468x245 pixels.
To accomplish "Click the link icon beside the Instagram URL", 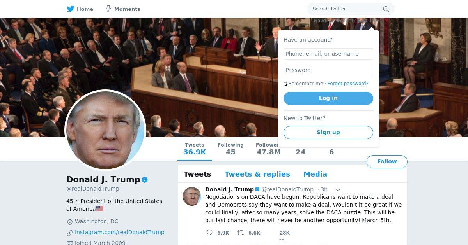I will point(70,233).
